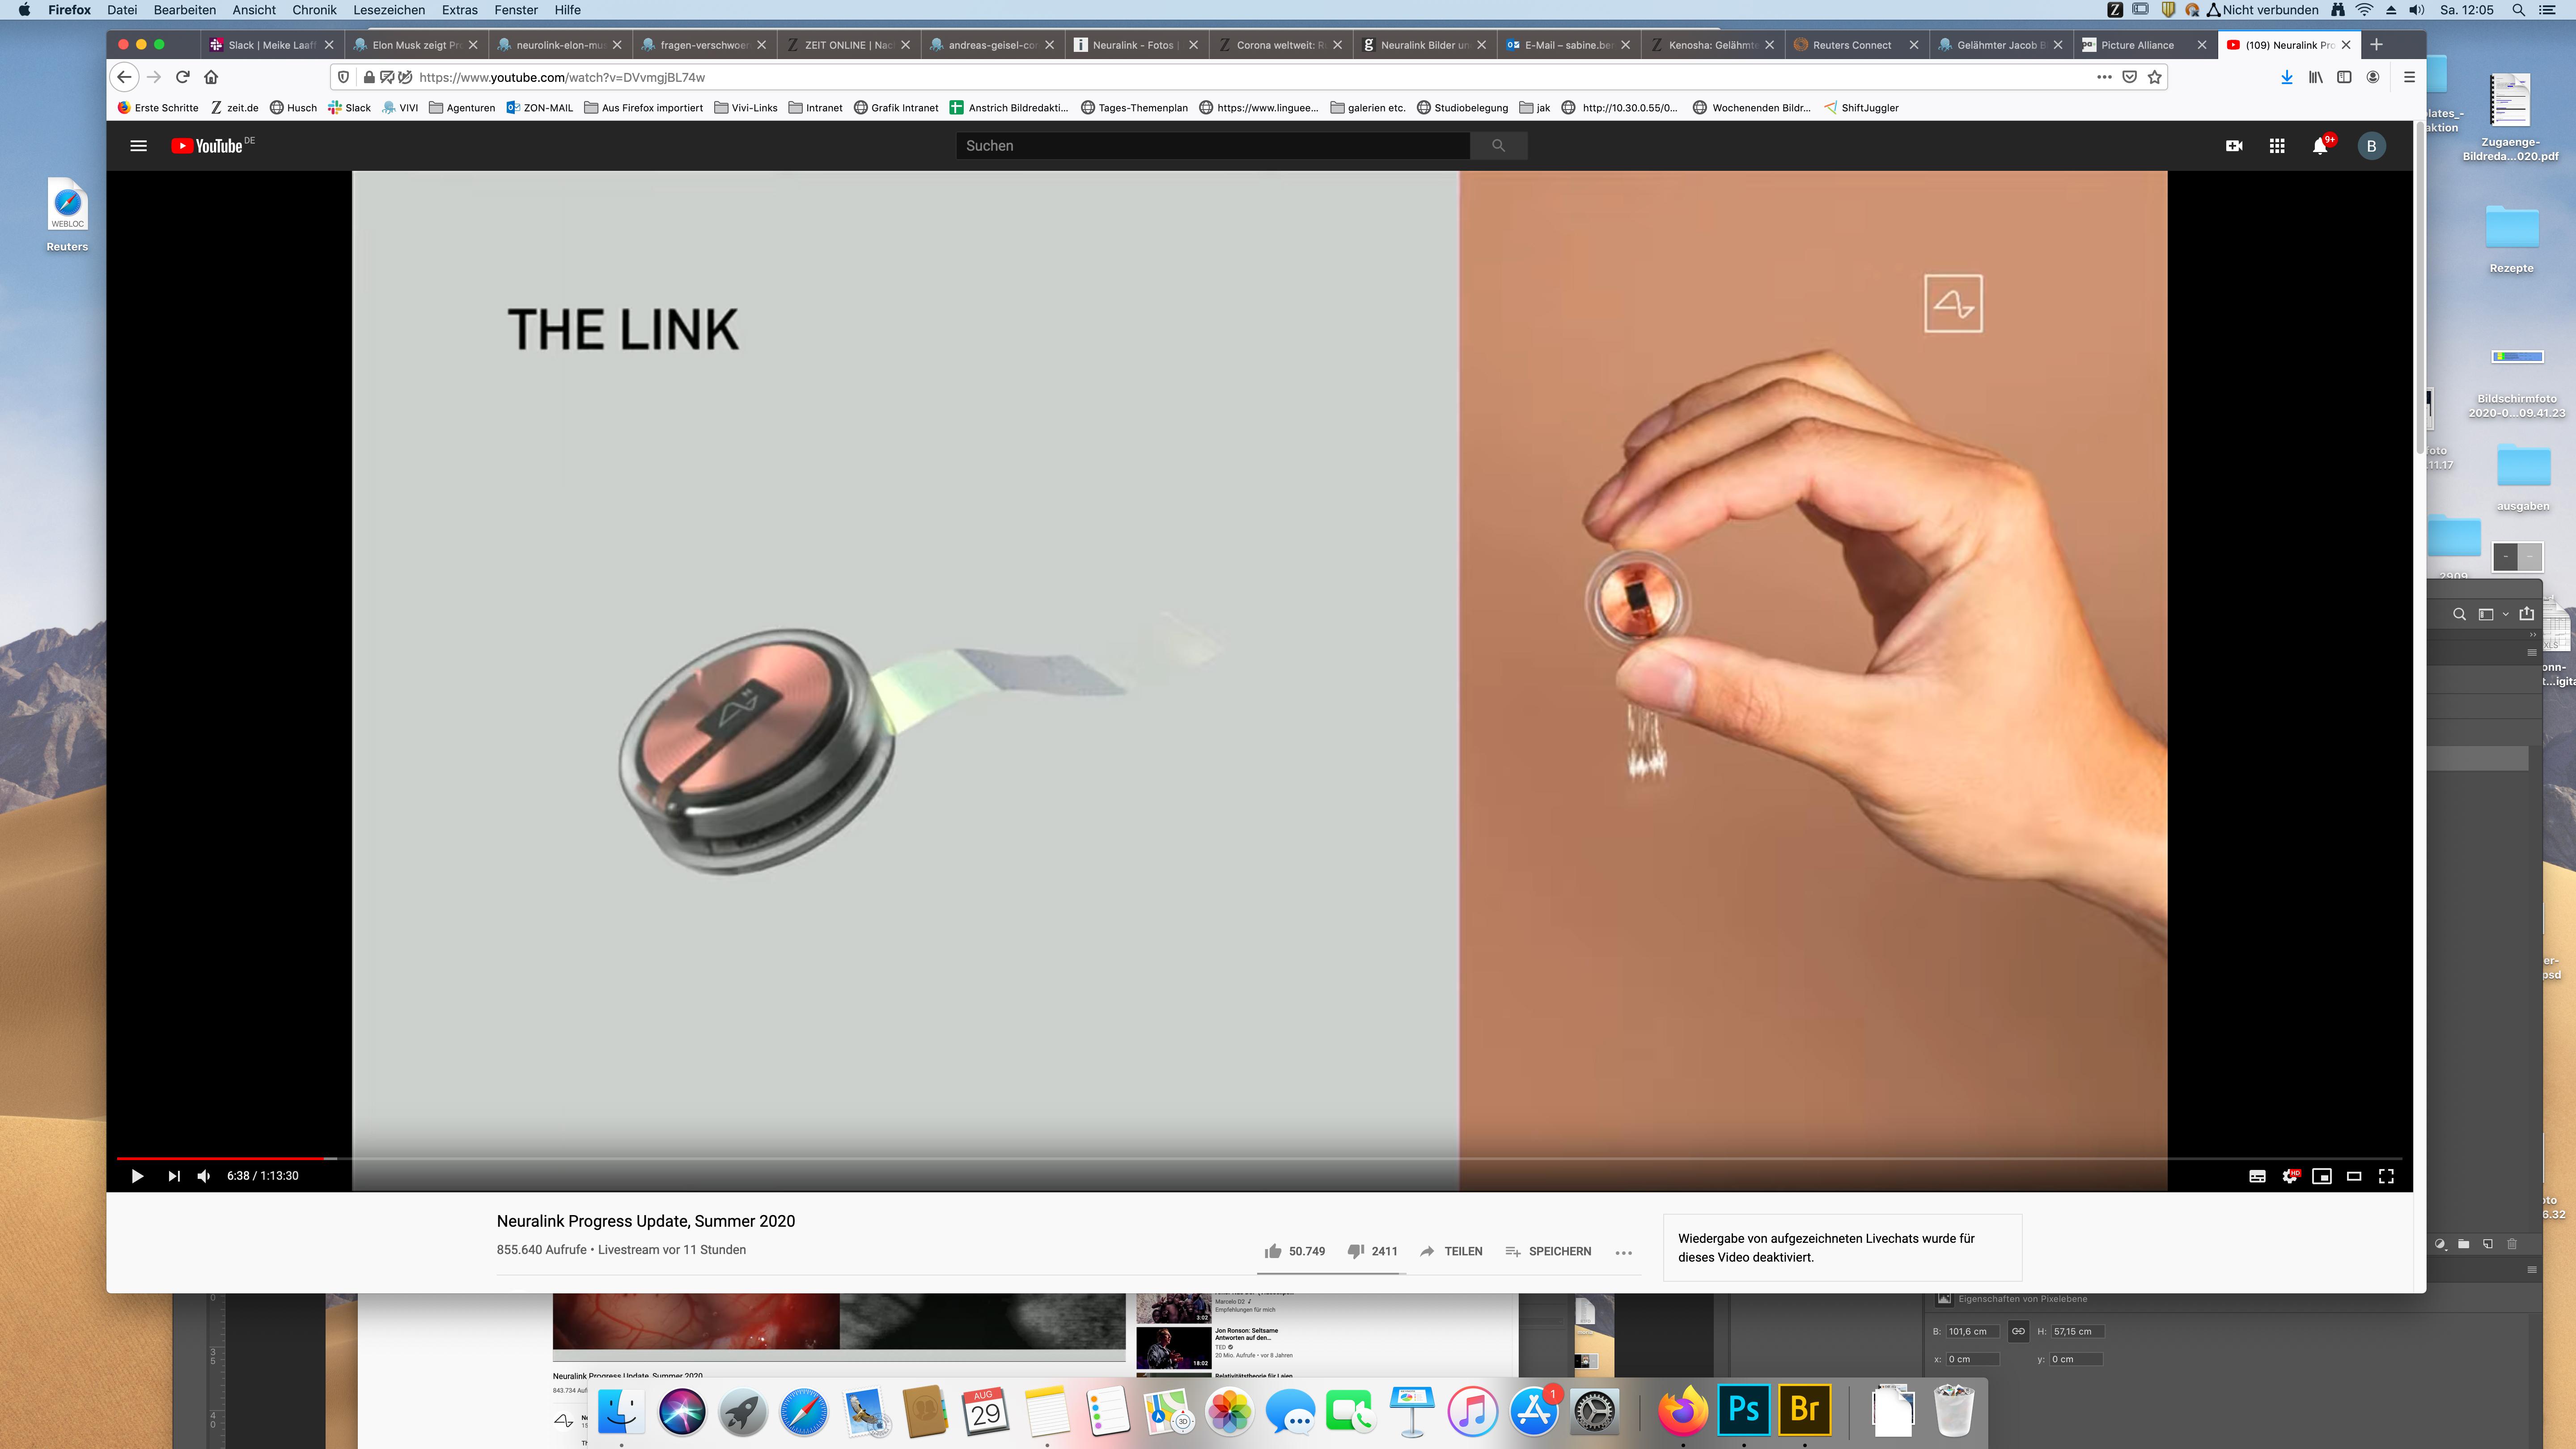Dislike the video with thumbs down

pos(1356,1251)
